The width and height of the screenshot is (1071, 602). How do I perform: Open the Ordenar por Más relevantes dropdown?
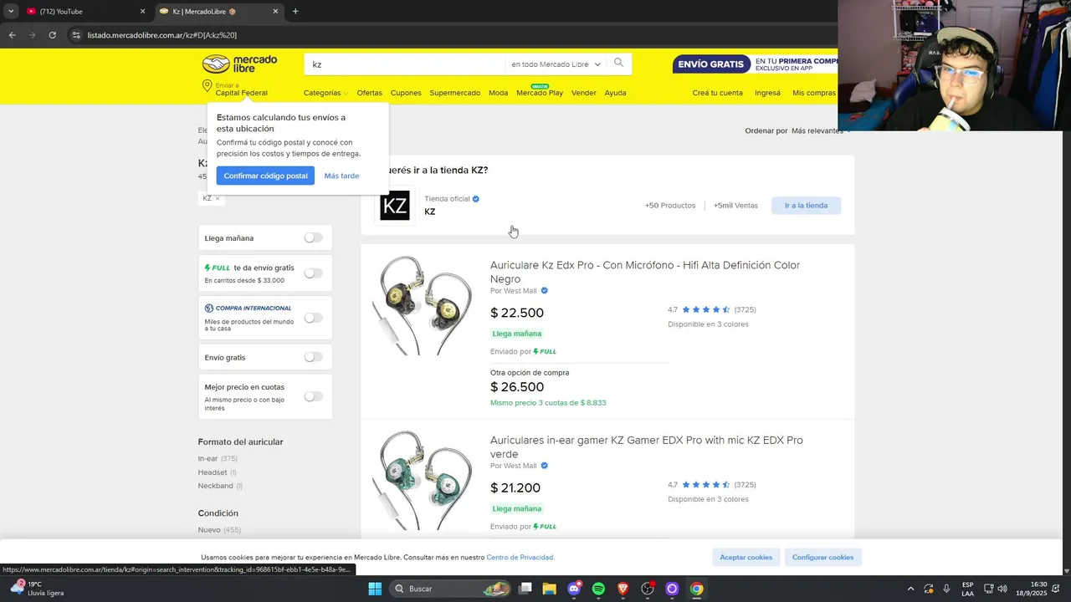point(820,130)
